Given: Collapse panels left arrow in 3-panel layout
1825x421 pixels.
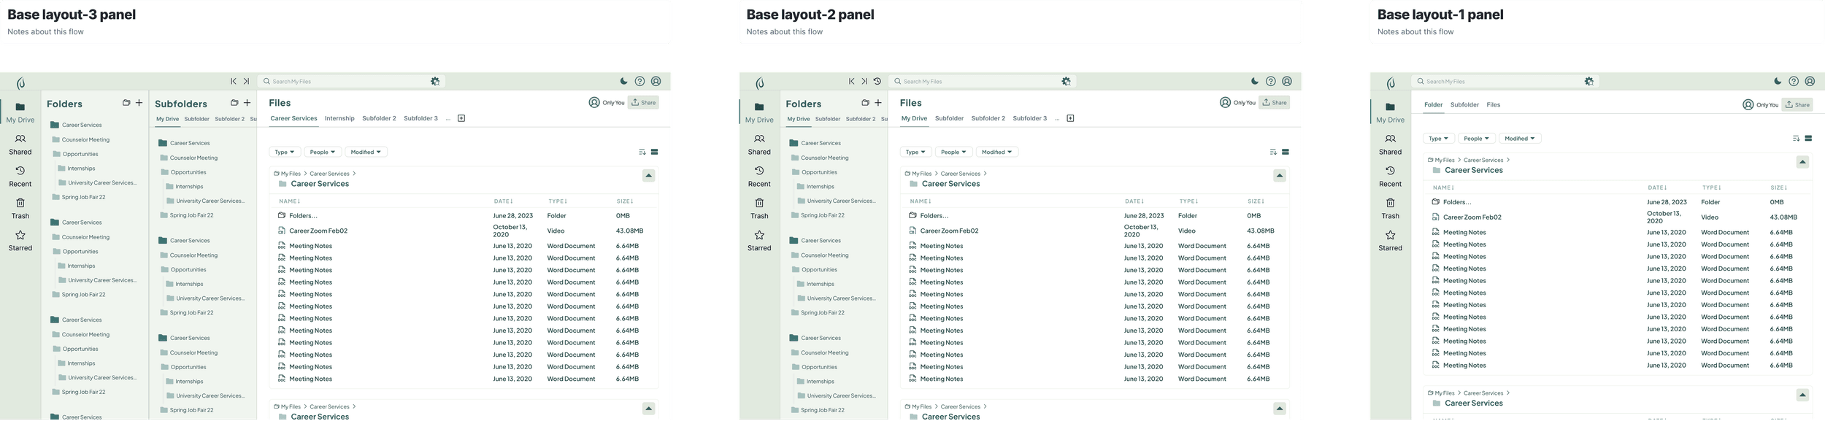Looking at the screenshot, I should click(234, 82).
